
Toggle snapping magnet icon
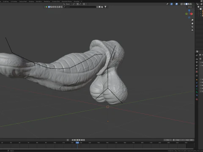[x=77, y=4]
